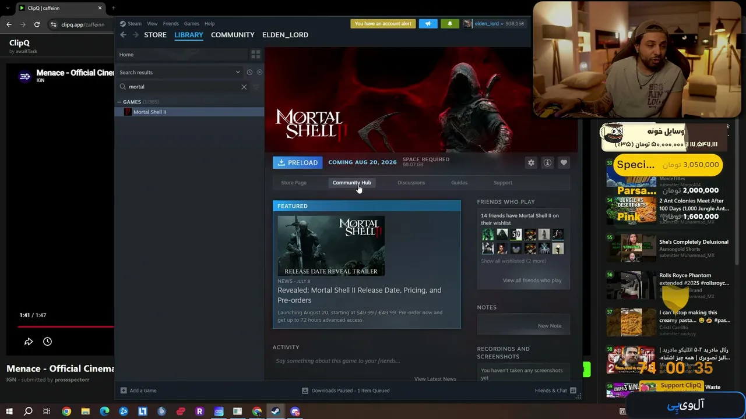Reload the browser page
Image resolution: width=746 pixels, height=419 pixels.
pyautogui.click(x=37, y=24)
